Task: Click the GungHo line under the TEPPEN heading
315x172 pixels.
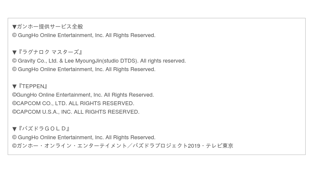Action: tap(83, 95)
